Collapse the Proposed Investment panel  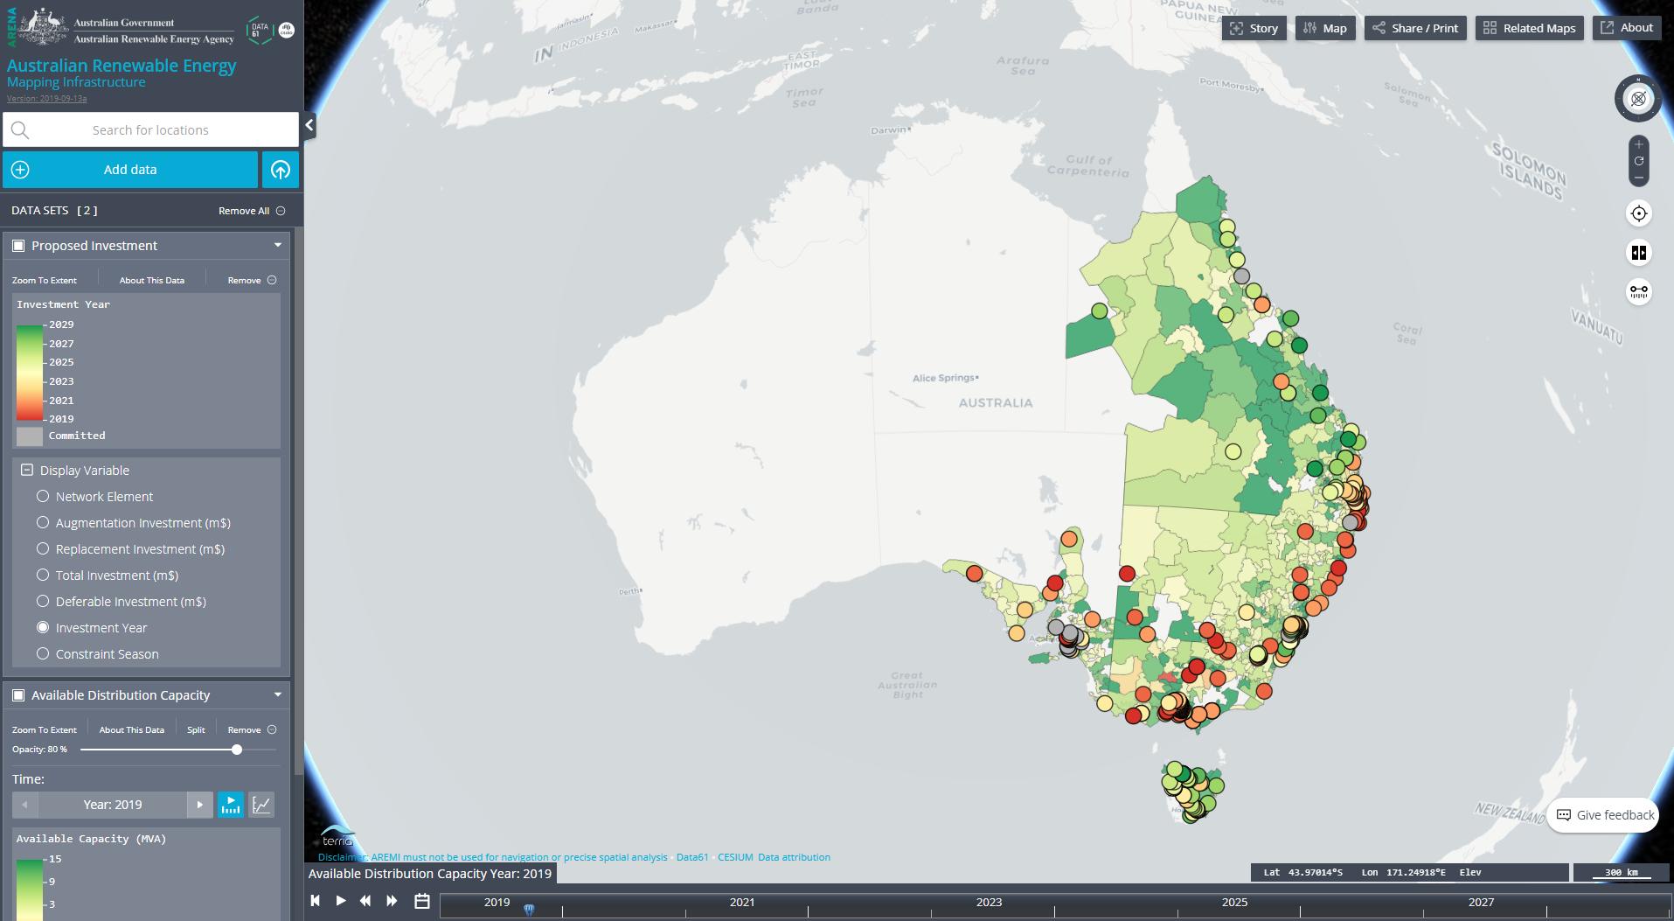(x=278, y=246)
